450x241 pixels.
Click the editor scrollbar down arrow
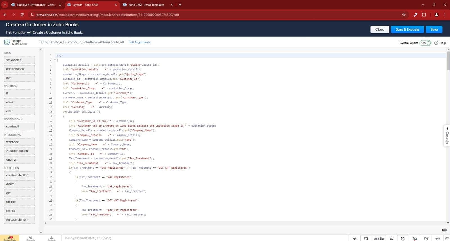pyautogui.click(x=448, y=223)
